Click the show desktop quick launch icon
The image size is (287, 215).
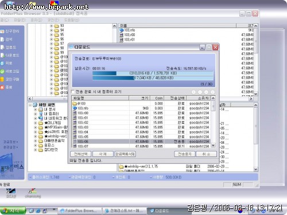click(32, 211)
